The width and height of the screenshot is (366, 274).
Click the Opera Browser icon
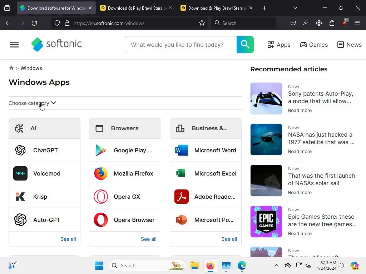(101, 220)
